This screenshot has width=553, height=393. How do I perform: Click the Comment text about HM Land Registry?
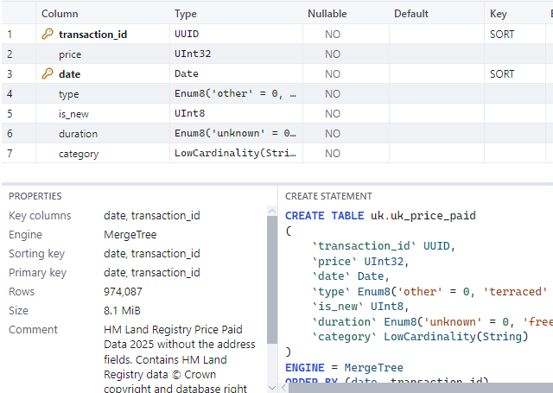(x=179, y=359)
